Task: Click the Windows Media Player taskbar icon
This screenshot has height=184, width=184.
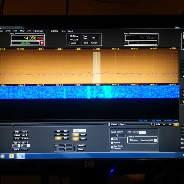Action: [x=2, y=156]
